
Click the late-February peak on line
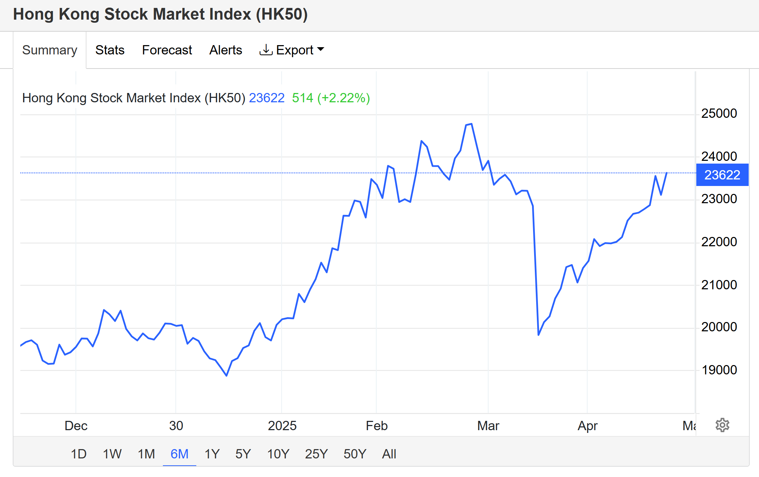471,124
